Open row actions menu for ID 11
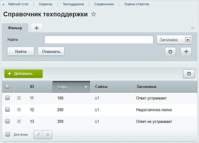This screenshot has width=199, height=143. pyautogui.click(x=19, y=98)
